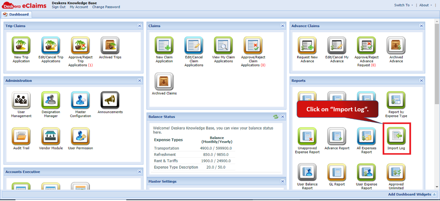Open Vendor Module
Screen dimensions: 440x201
pos(51,136)
